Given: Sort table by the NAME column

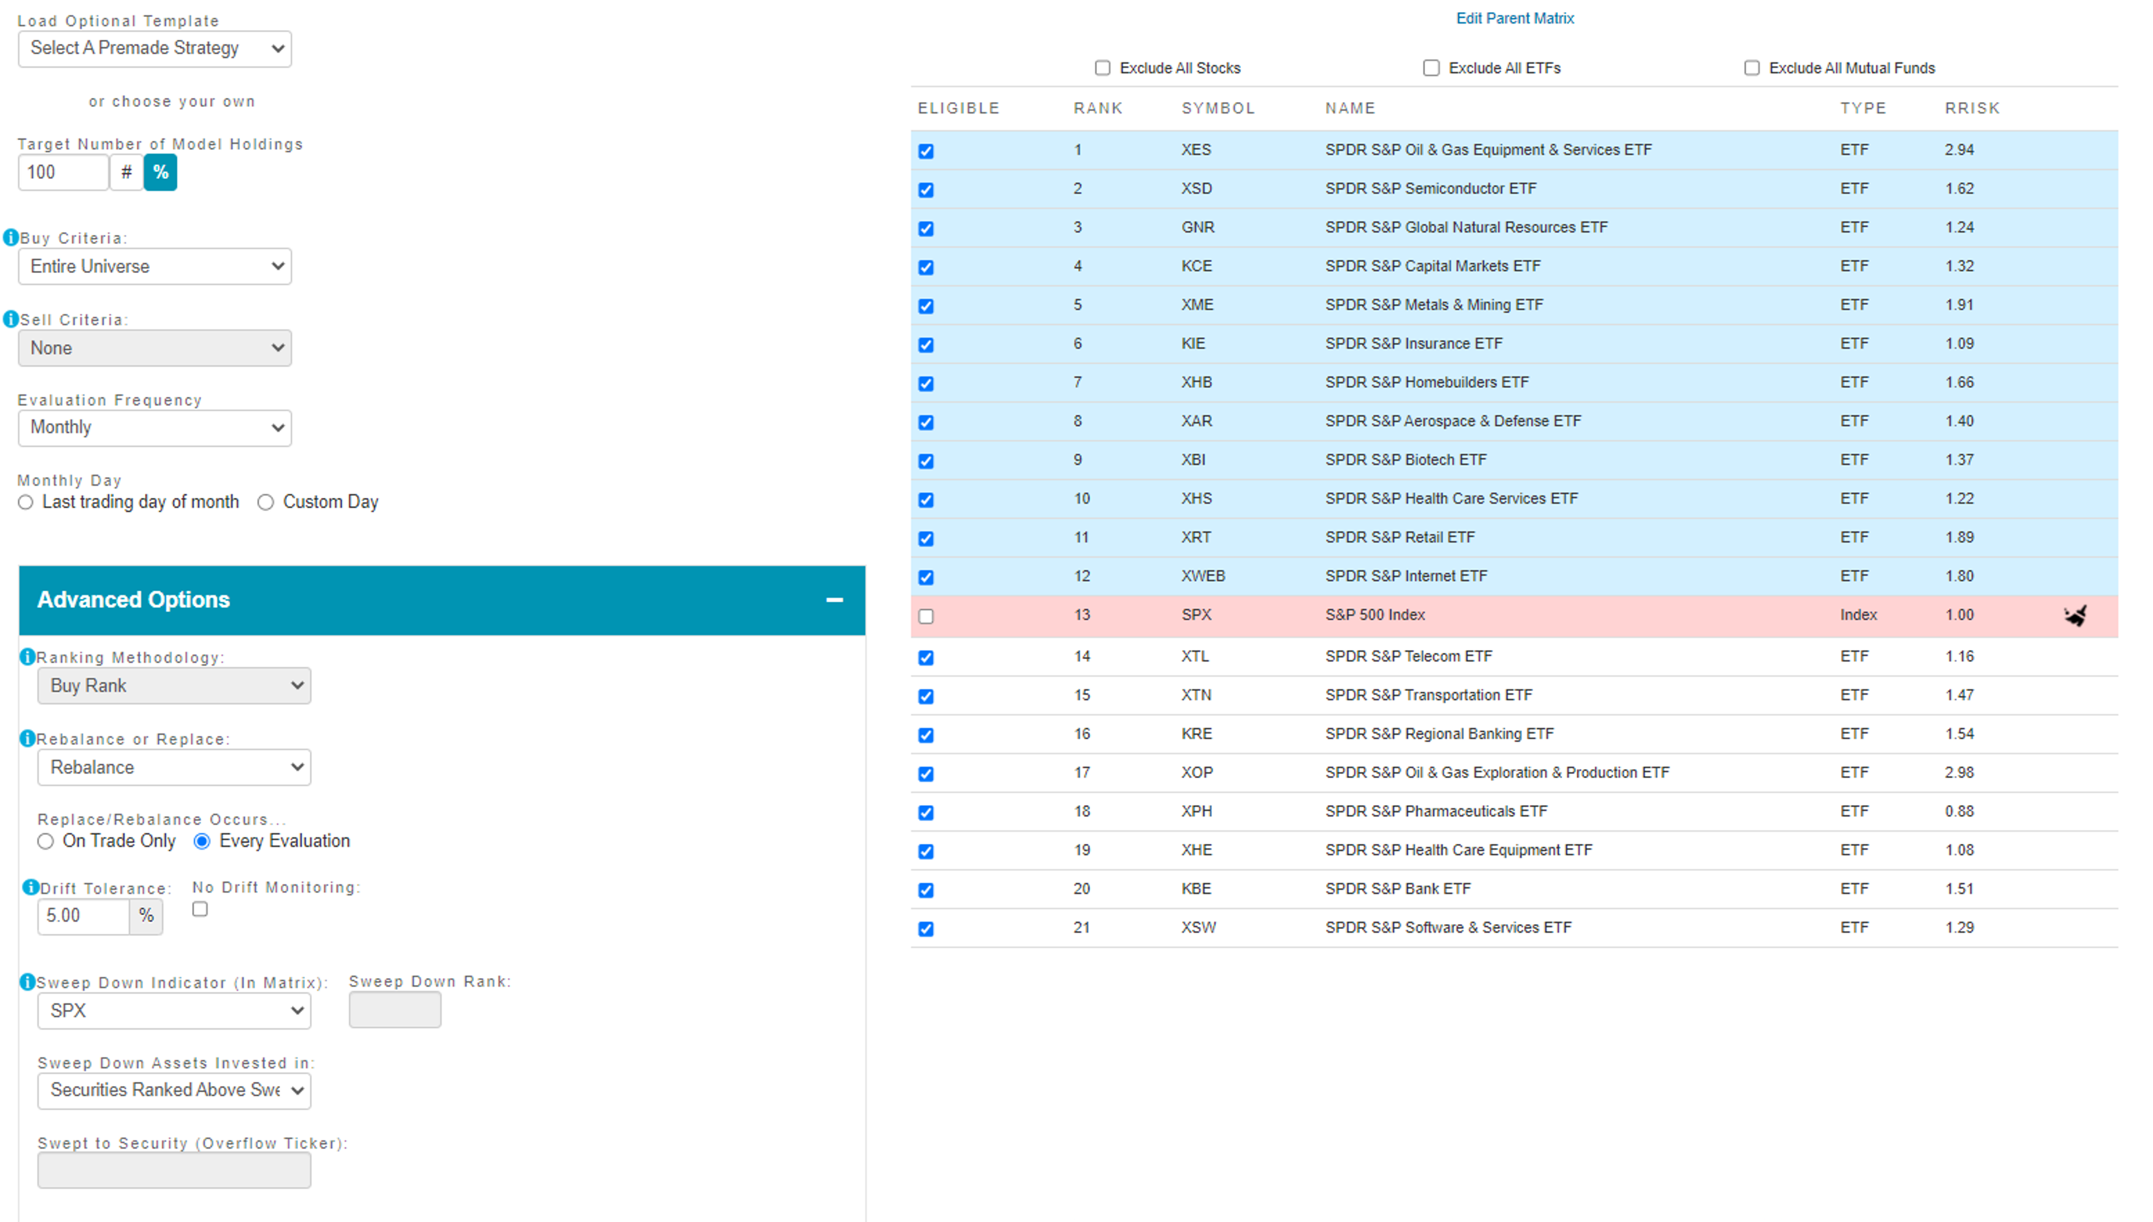Looking at the screenshot, I should (x=1350, y=108).
